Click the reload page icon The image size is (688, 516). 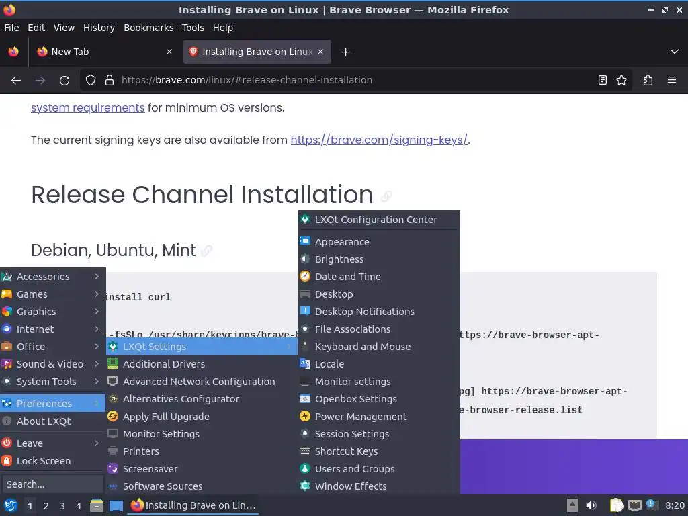[64, 81]
